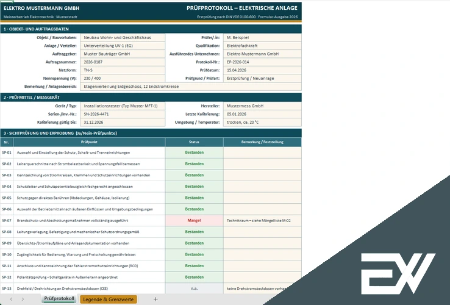
Task: Click the Nennspannung value '230 / 400'
Action: tap(123, 78)
